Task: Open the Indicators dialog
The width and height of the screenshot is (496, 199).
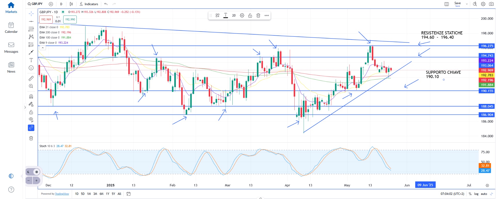Action: pyautogui.click(x=89, y=4)
